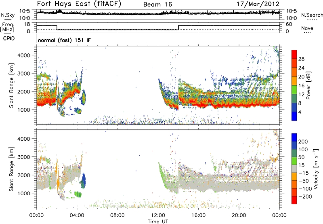Select the velocity panel 'Slant Range [km]' label
The width and height of the screenshot is (323, 224).
point(11,169)
